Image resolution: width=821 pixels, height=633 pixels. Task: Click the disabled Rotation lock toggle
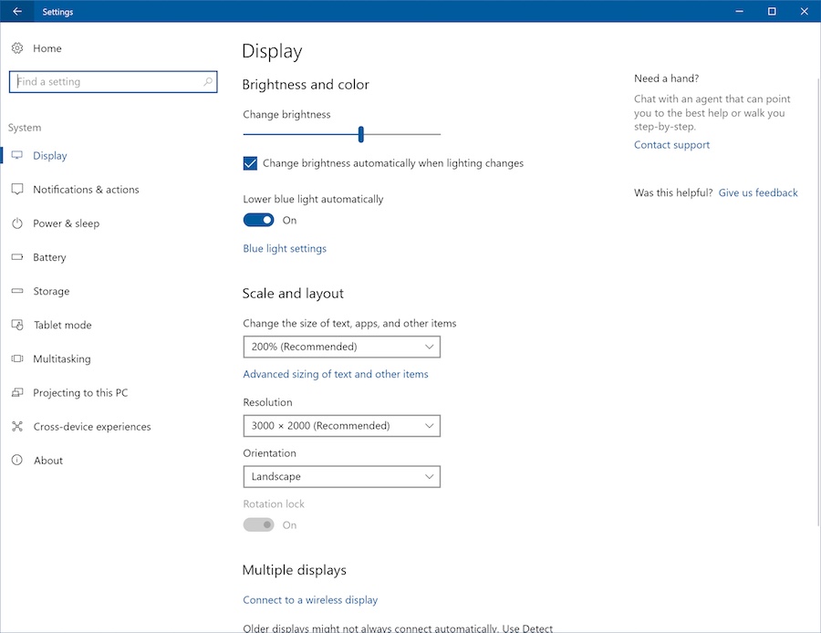pos(258,524)
